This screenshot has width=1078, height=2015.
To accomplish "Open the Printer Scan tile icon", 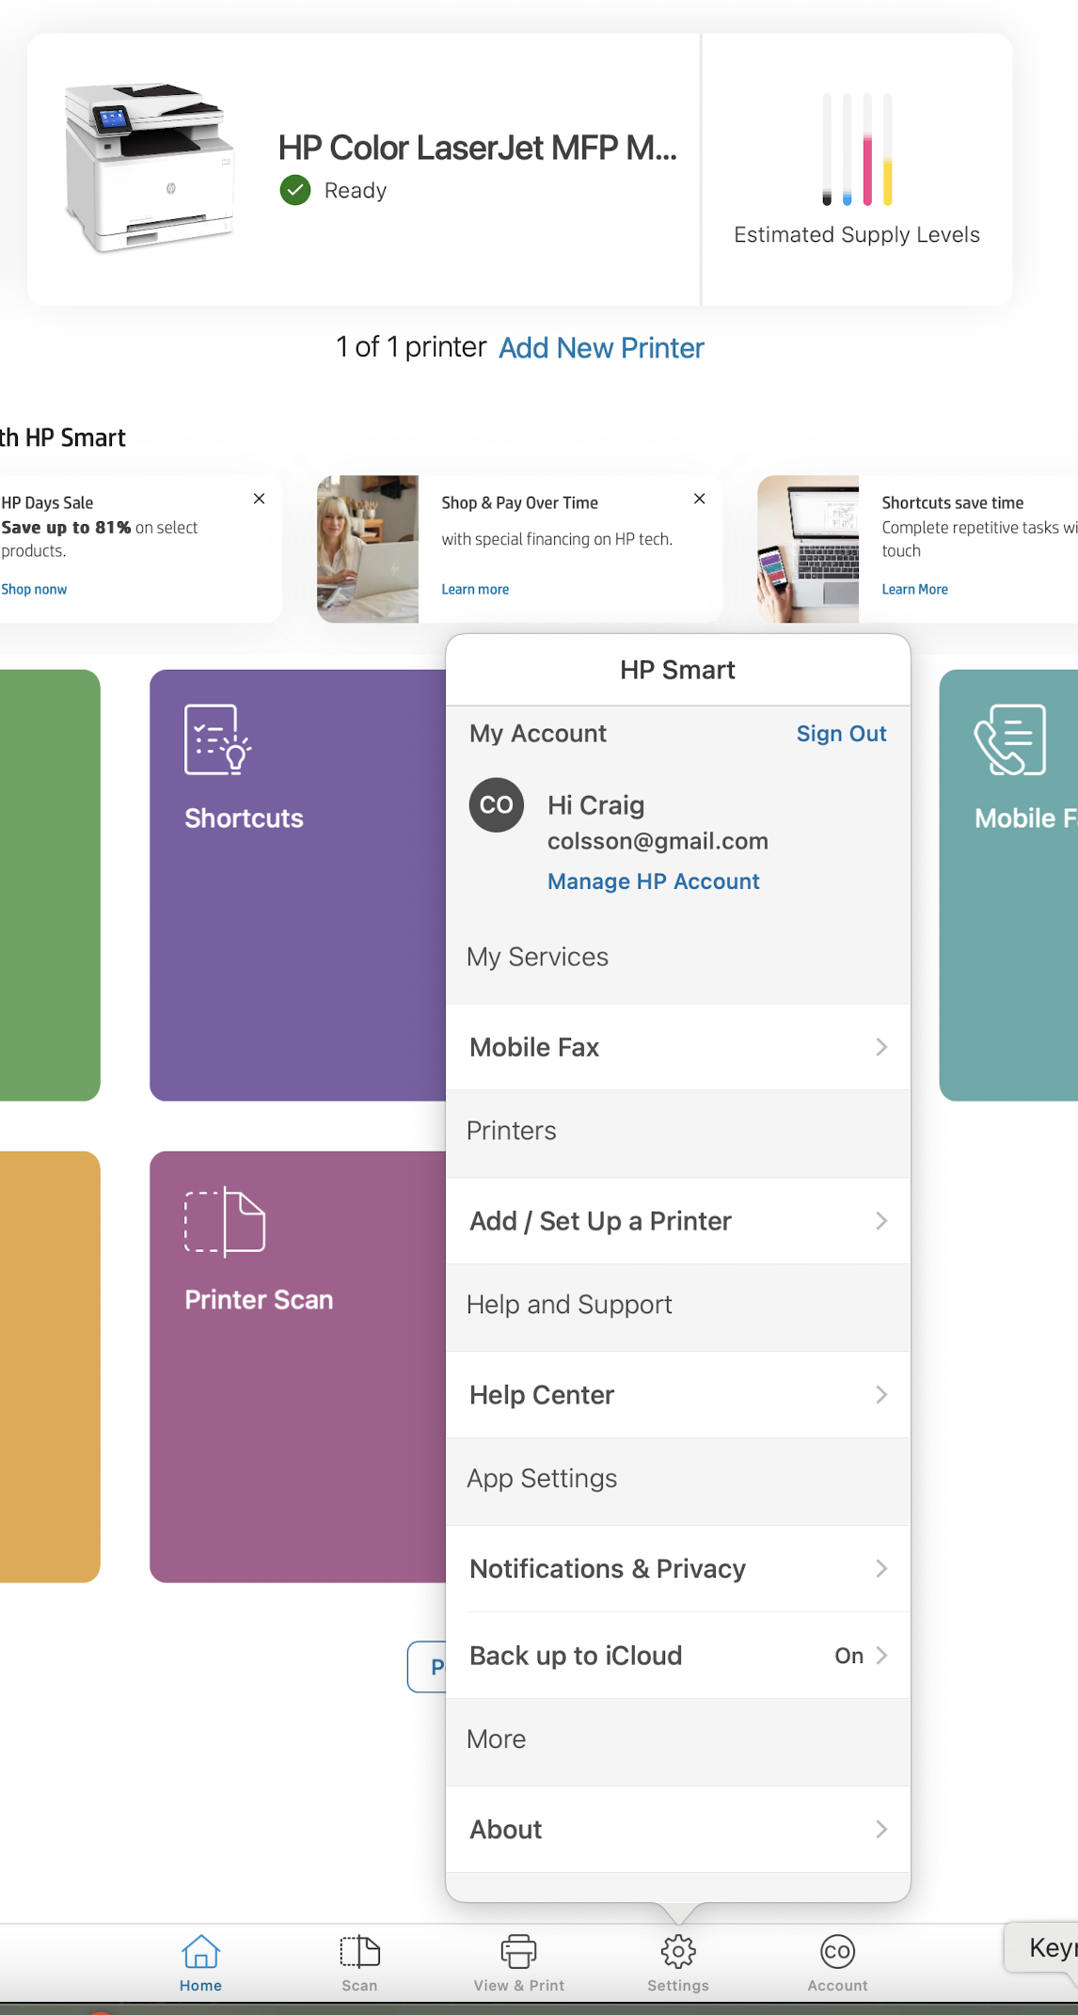I will [x=225, y=1221].
